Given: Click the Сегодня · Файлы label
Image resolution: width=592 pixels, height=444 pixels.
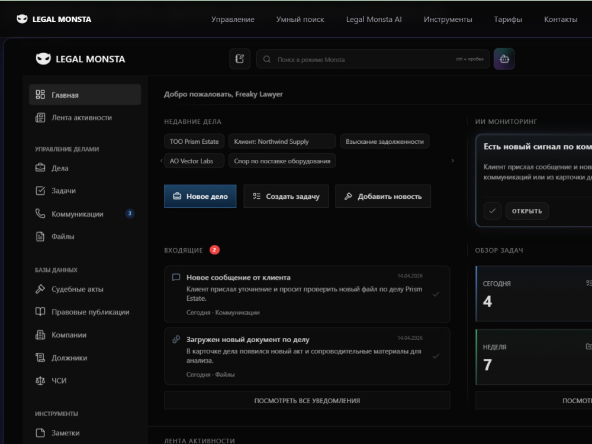Looking at the screenshot, I should point(210,374).
